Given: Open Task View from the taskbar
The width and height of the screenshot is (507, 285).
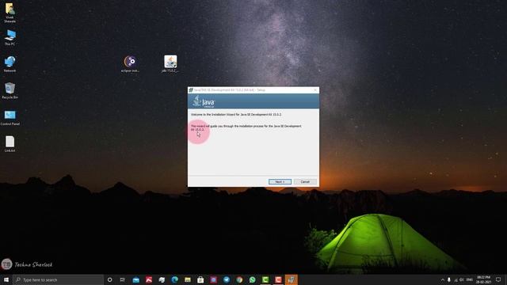Looking at the screenshot, I should coord(123,279).
